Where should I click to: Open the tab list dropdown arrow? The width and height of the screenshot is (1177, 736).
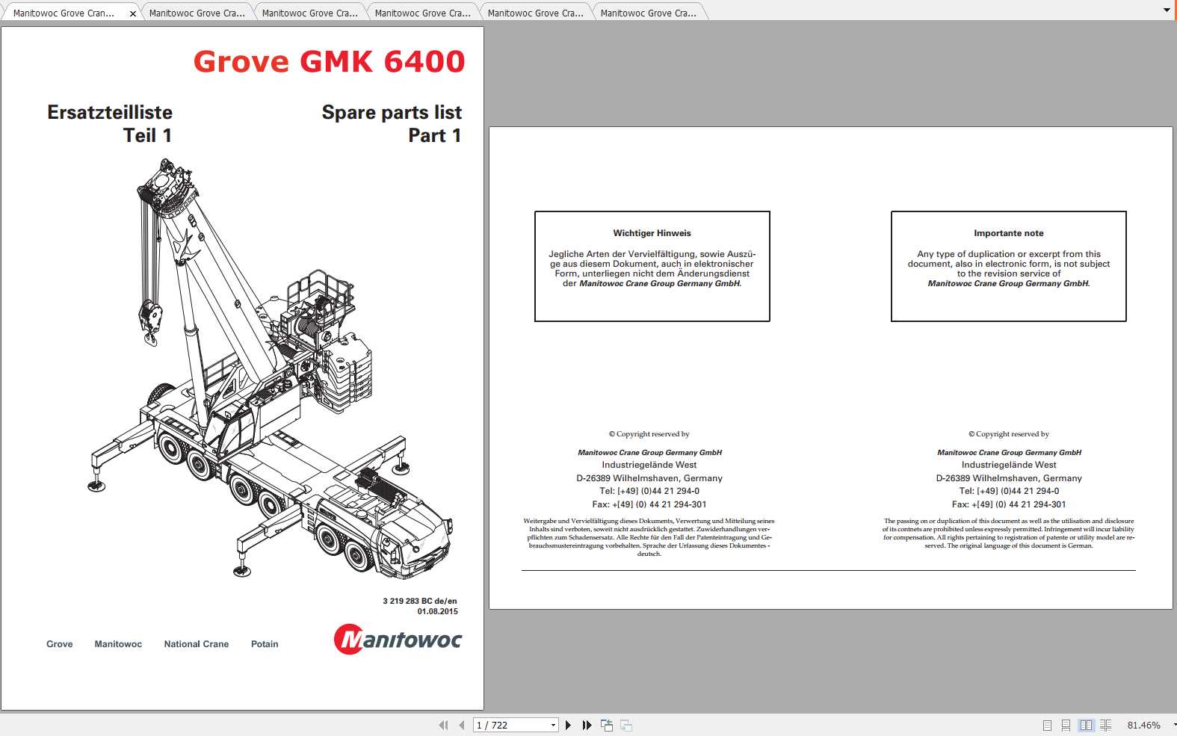tap(1167, 10)
